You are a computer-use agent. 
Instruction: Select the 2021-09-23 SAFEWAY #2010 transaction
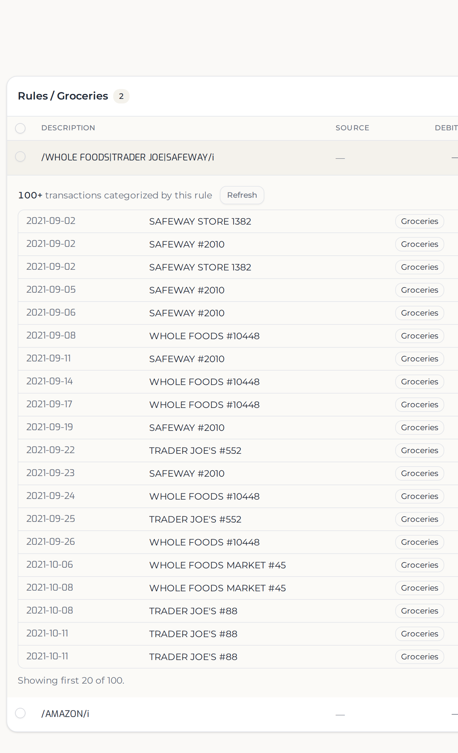238,473
